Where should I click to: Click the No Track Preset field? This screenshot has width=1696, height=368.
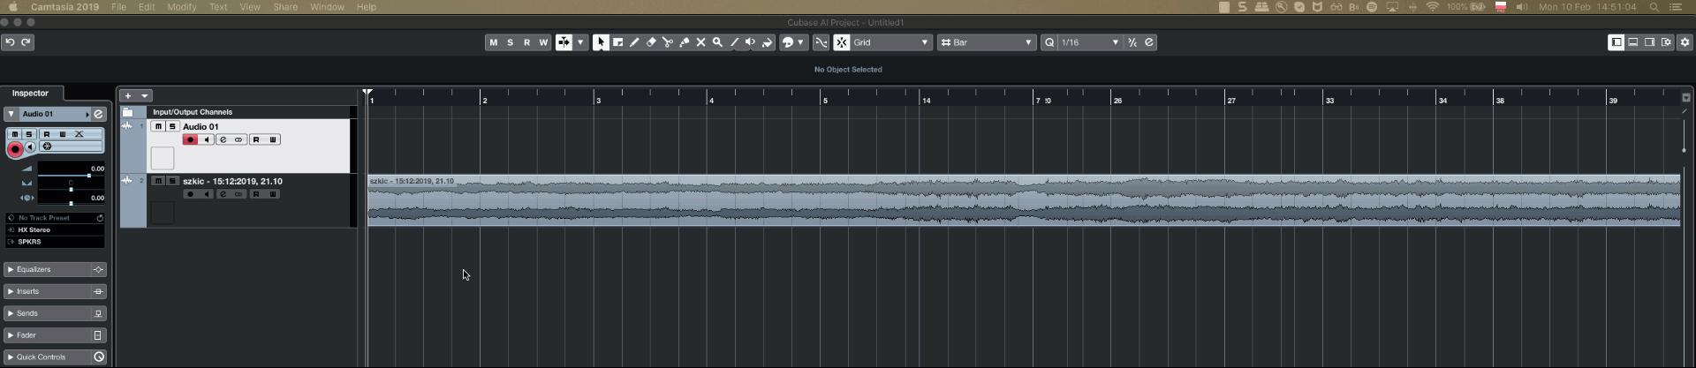[55, 217]
